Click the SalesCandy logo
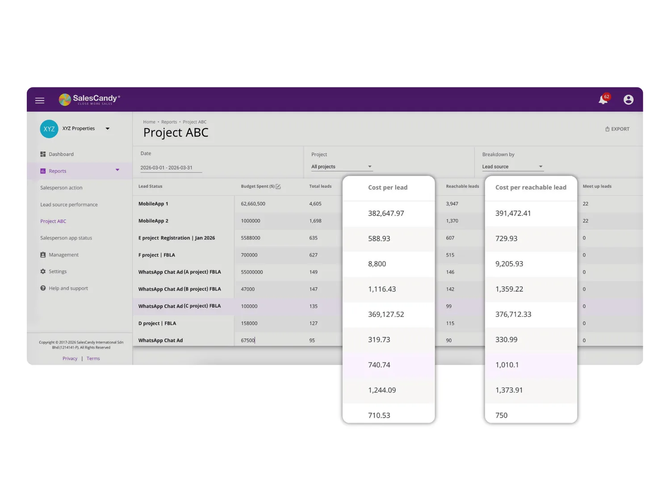This screenshot has height=482, width=670. [89, 100]
